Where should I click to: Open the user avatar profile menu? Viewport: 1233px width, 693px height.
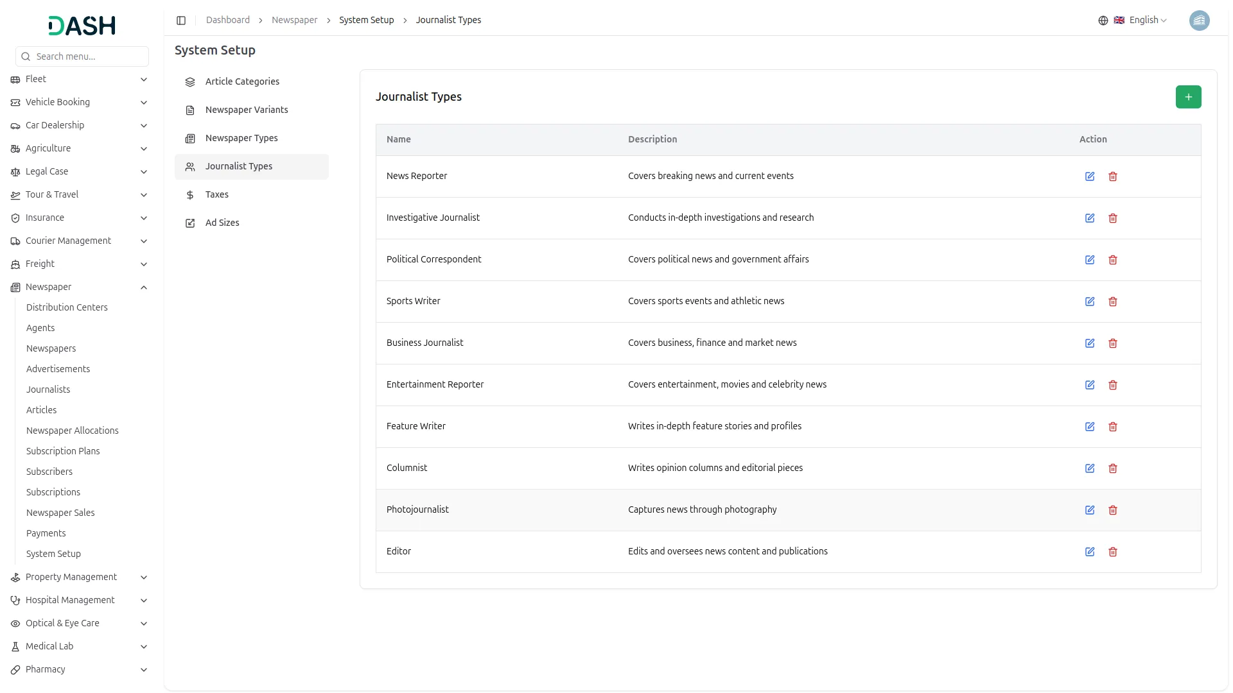coord(1199,21)
